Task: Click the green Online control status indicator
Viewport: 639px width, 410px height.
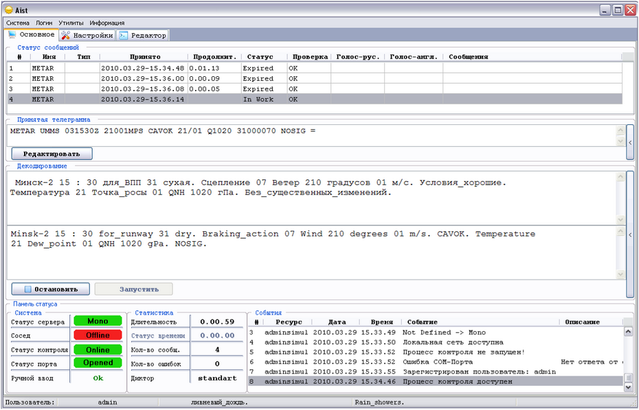Action: click(x=98, y=350)
